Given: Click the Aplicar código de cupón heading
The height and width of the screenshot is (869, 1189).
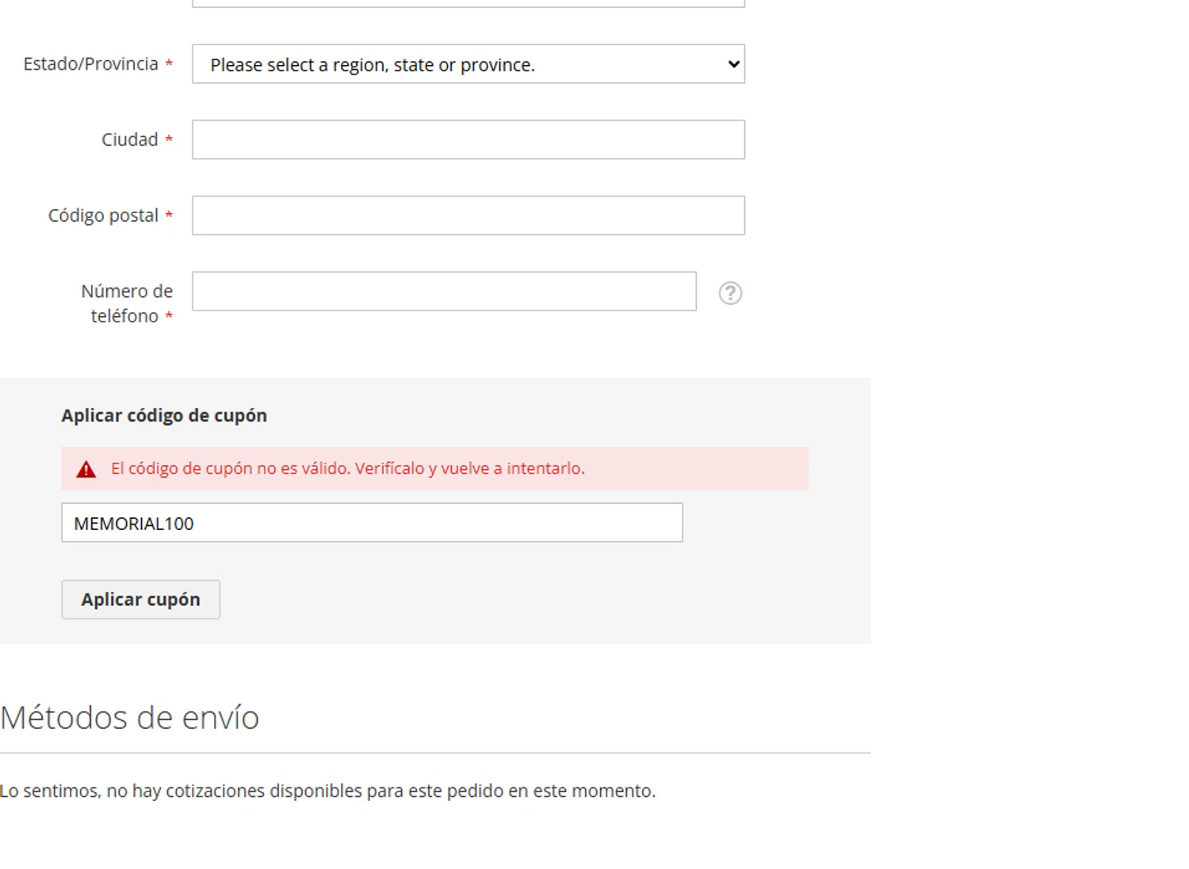Looking at the screenshot, I should 164,416.
